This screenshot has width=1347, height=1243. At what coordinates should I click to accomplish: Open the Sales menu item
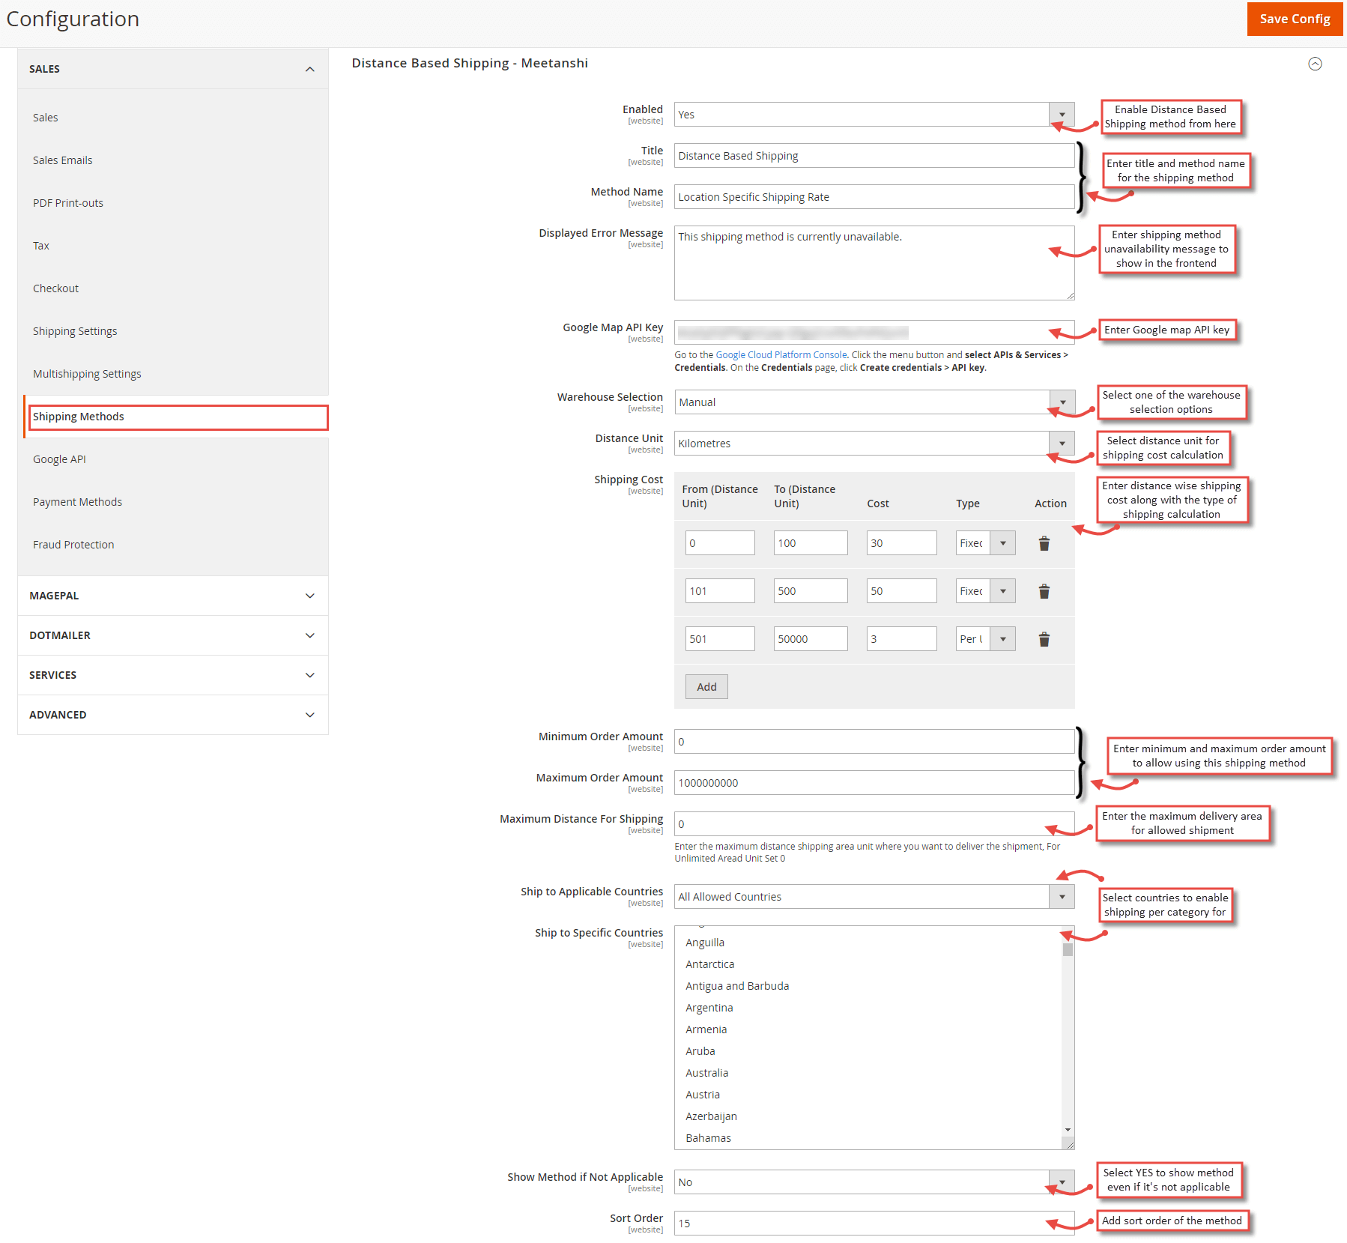click(x=46, y=118)
